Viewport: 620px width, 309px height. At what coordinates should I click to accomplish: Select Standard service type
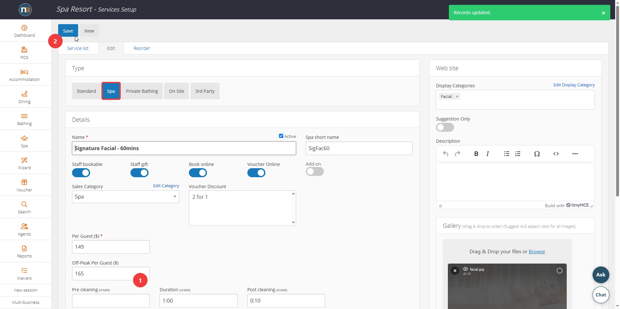pos(86,91)
